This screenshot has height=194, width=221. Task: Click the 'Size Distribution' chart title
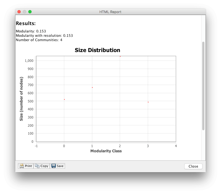click(97, 50)
